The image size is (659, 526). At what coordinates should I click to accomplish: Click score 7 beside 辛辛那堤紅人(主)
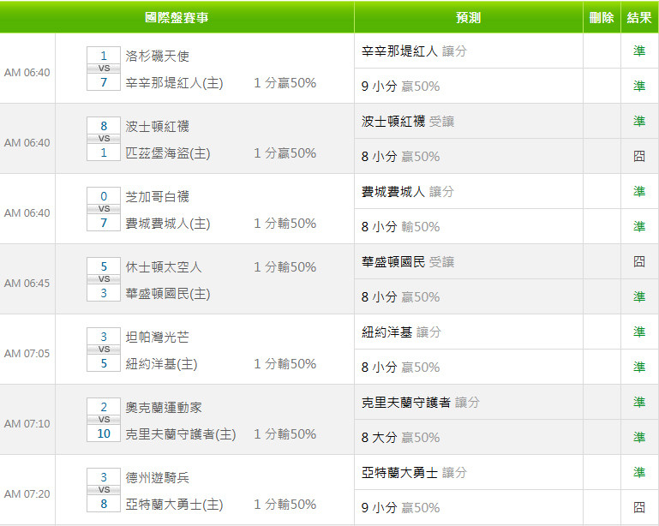coord(104,82)
